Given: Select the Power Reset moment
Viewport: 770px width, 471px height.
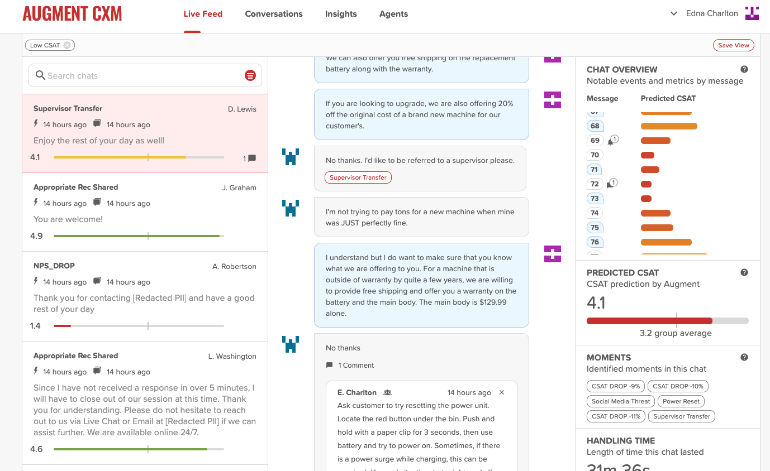Looking at the screenshot, I should 681,401.
